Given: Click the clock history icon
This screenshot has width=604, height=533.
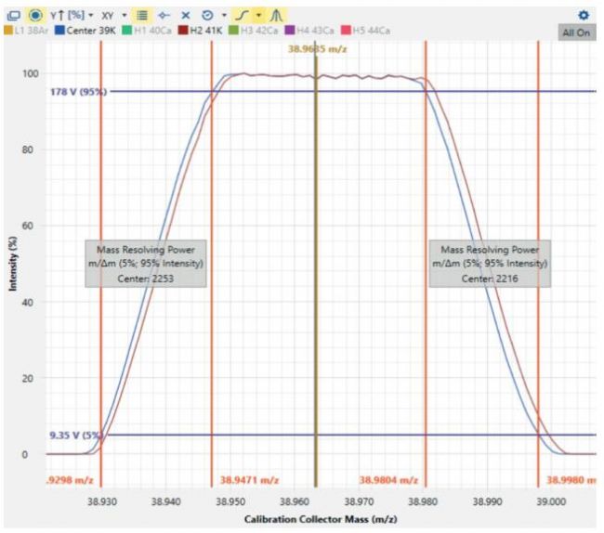Looking at the screenshot, I should tap(206, 15).
